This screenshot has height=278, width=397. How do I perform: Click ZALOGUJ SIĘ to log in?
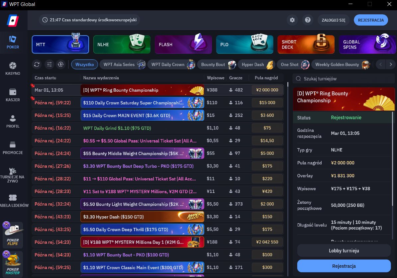coord(334,20)
